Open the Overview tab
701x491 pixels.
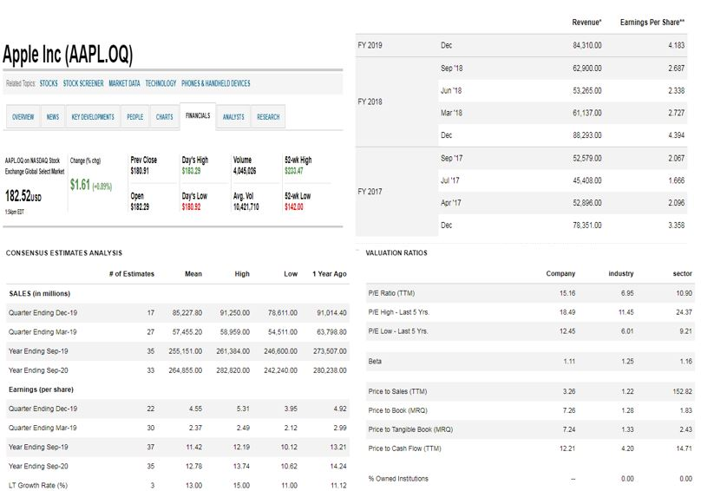[23, 117]
